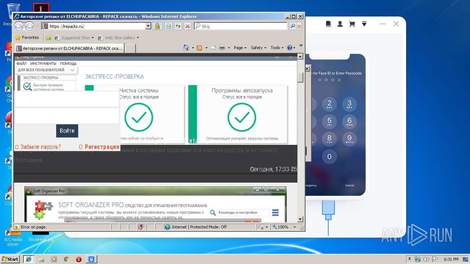Viewport: 470px width, 264px height.
Task: Click the login password field
Action: 67,116
